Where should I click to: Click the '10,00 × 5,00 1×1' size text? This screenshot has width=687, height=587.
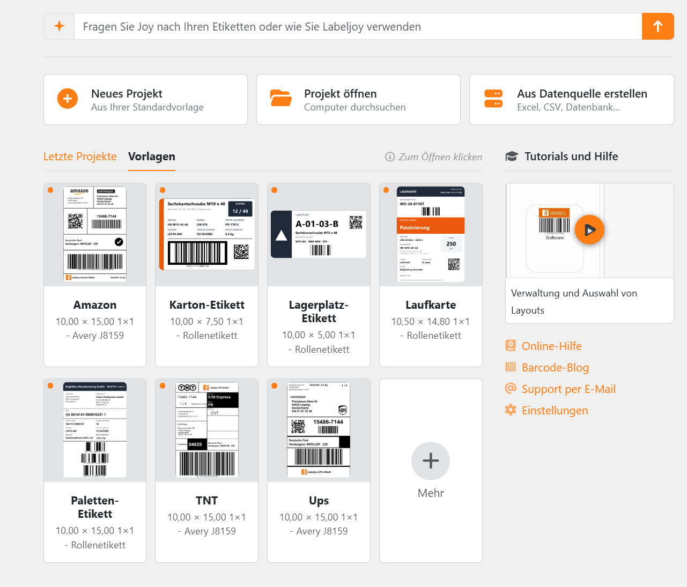(x=319, y=335)
